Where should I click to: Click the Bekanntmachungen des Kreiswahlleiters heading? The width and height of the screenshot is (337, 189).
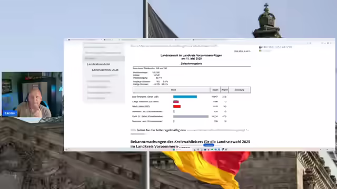point(190,144)
